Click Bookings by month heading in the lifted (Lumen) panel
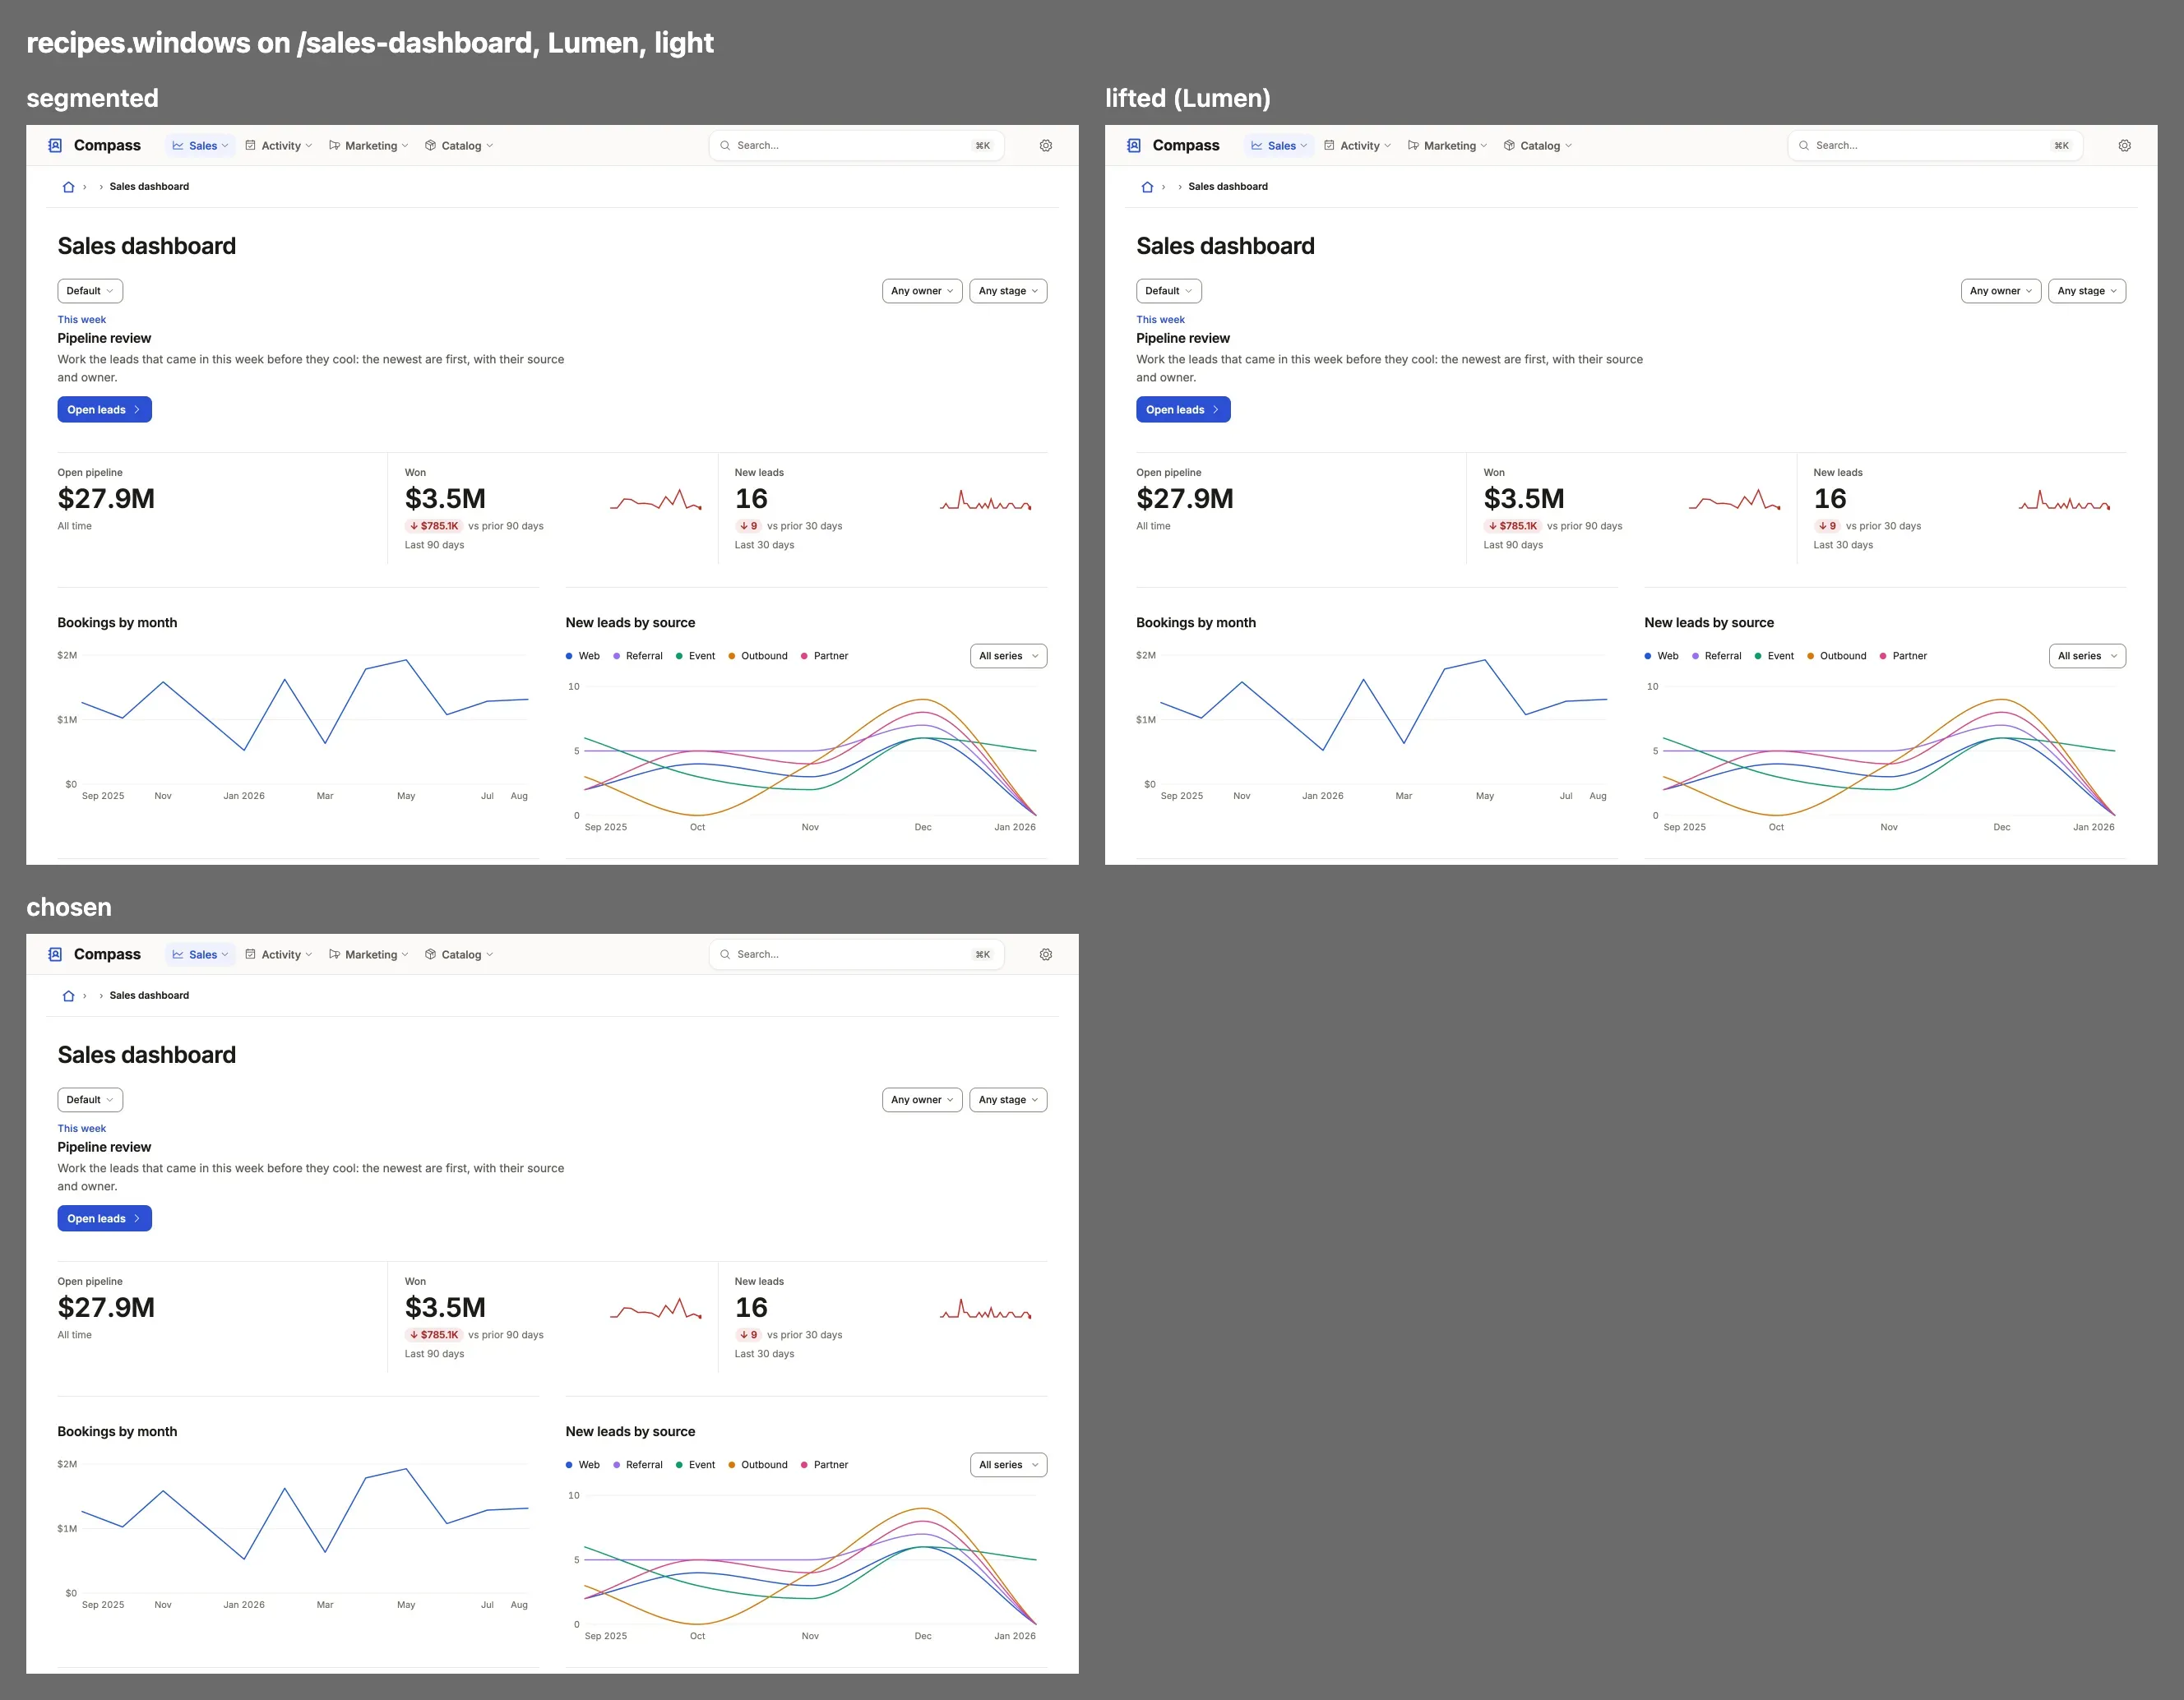The image size is (2184, 1700). click(1196, 623)
